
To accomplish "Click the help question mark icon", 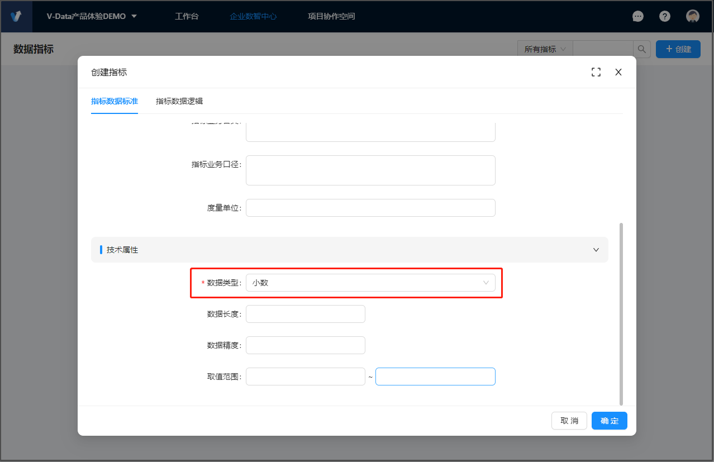I will [665, 16].
